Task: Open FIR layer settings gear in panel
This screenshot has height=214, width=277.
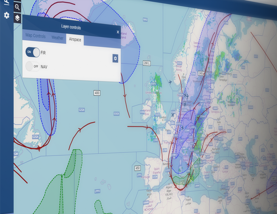Action: (115, 58)
